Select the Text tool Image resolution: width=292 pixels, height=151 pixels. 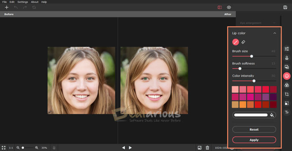point(287,112)
